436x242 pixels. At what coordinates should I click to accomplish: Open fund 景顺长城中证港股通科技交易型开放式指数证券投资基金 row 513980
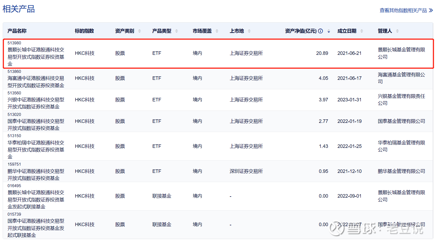36,57
